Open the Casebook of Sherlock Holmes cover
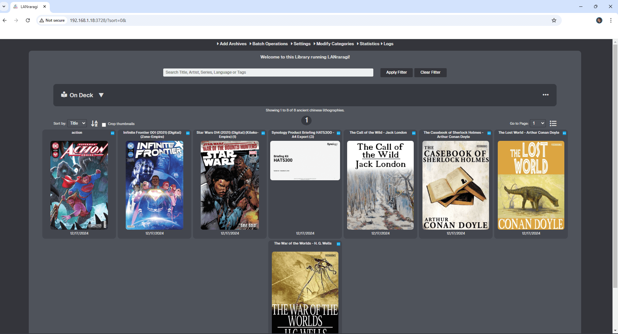The height and width of the screenshot is (334, 618). click(x=456, y=185)
